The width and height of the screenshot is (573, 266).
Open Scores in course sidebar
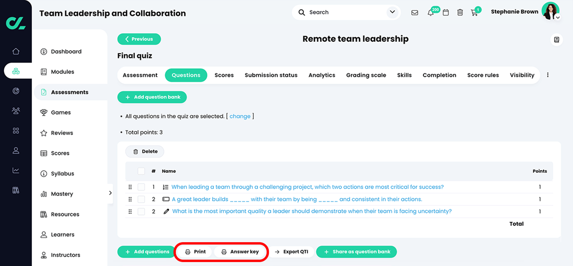60,153
